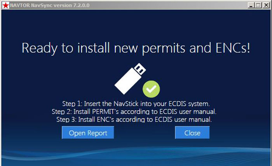This screenshot has width=272, height=166.
Task: Click the NAVTOR red star title bar icon
Action: click(x=5, y=5)
